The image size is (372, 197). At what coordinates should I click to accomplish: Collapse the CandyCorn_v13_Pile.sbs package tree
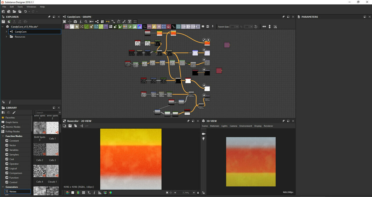pyautogui.click(x=3, y=27)
